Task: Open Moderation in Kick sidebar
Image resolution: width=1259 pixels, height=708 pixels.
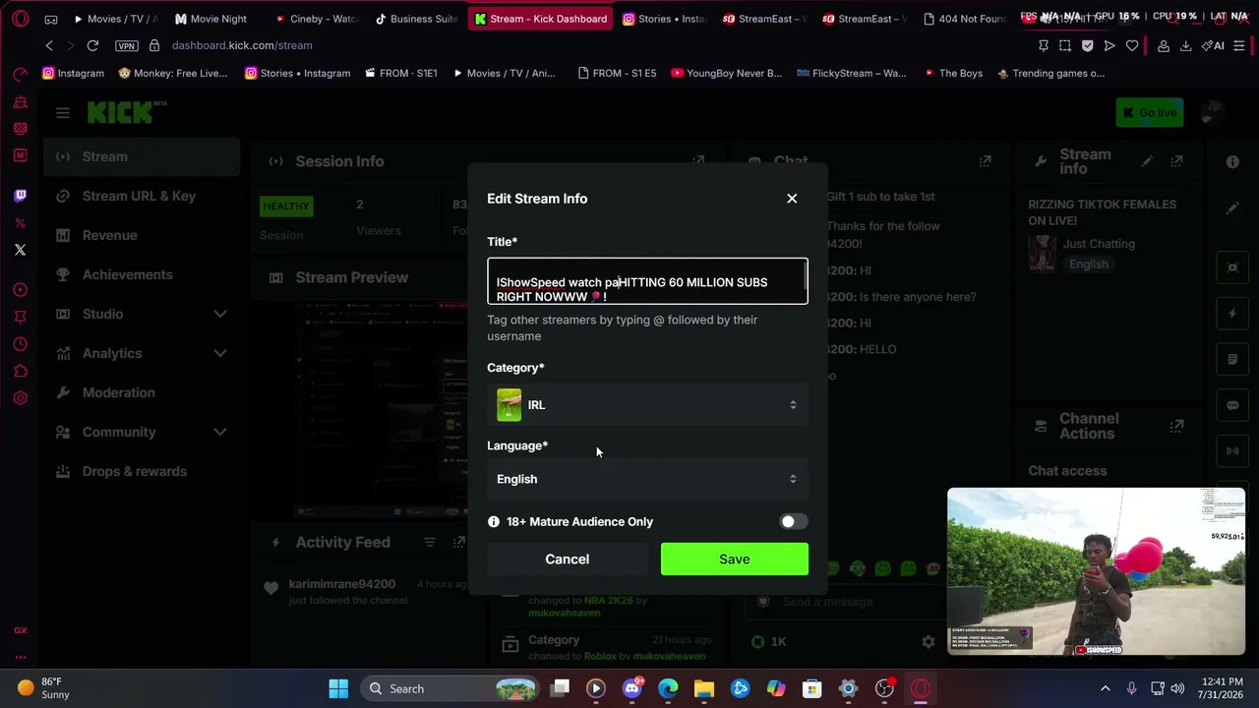Action: (x=142, y=392)
